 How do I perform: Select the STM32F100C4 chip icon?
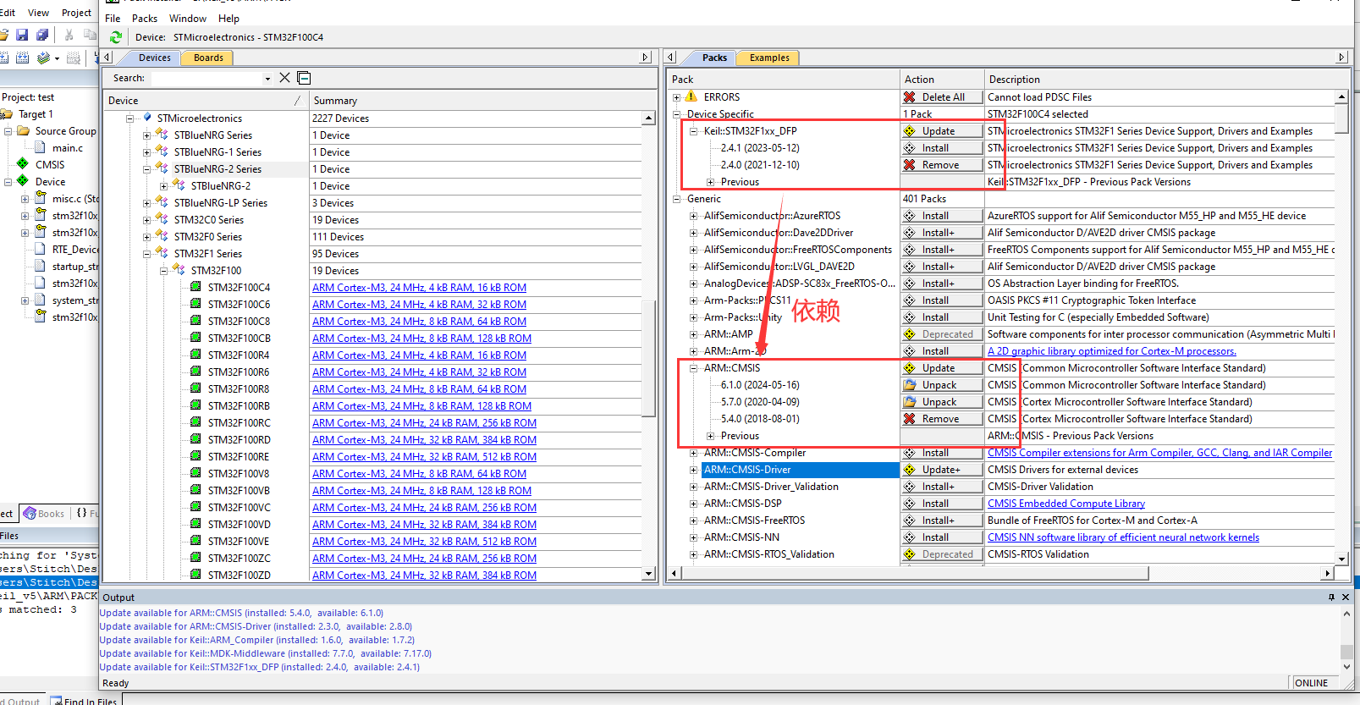(x=195, y=287)
